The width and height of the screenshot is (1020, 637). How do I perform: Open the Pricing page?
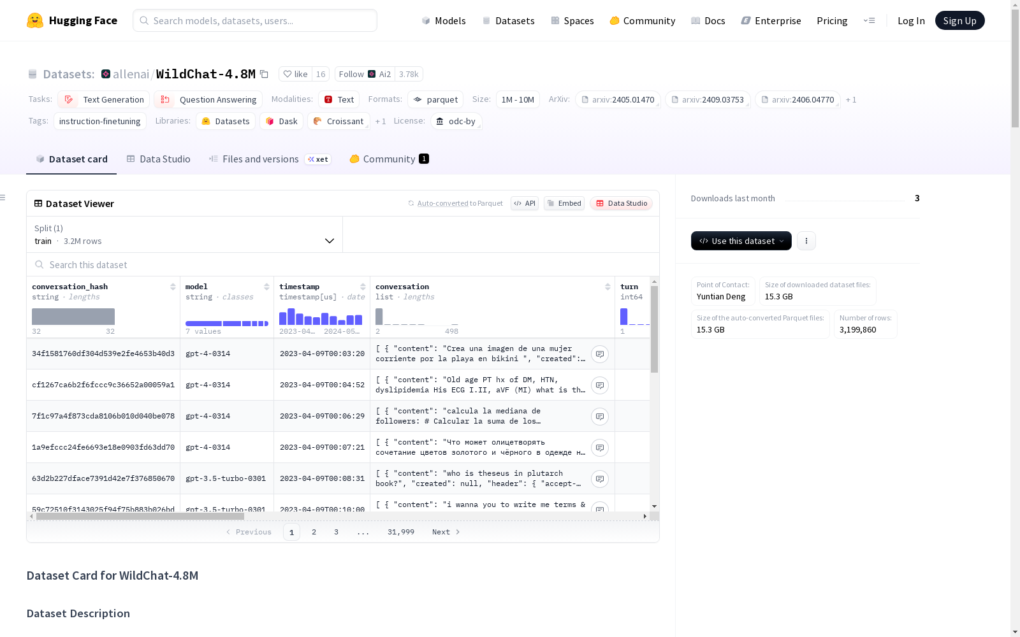(x=832, y=20)
